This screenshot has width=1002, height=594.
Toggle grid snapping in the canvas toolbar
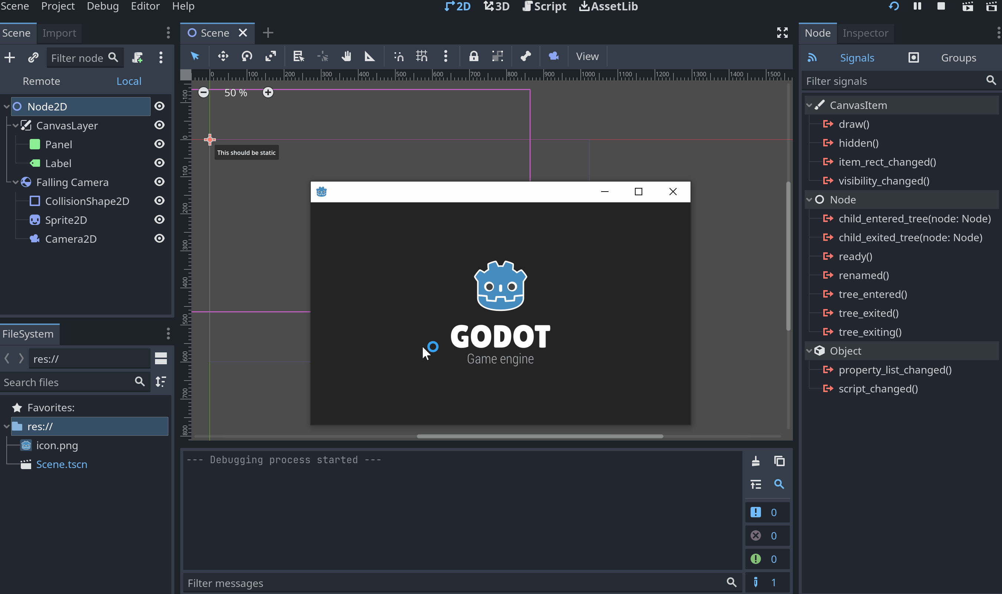pyautogui.click(x=422, y=56)
